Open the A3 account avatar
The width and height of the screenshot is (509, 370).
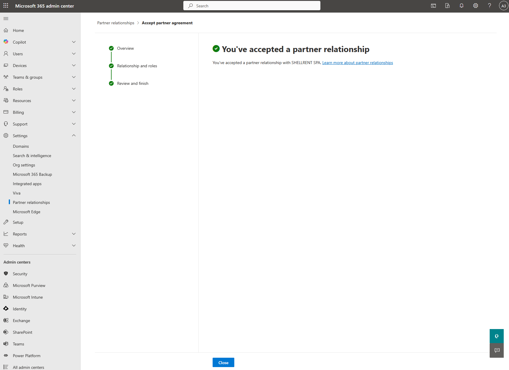point(503,6)
